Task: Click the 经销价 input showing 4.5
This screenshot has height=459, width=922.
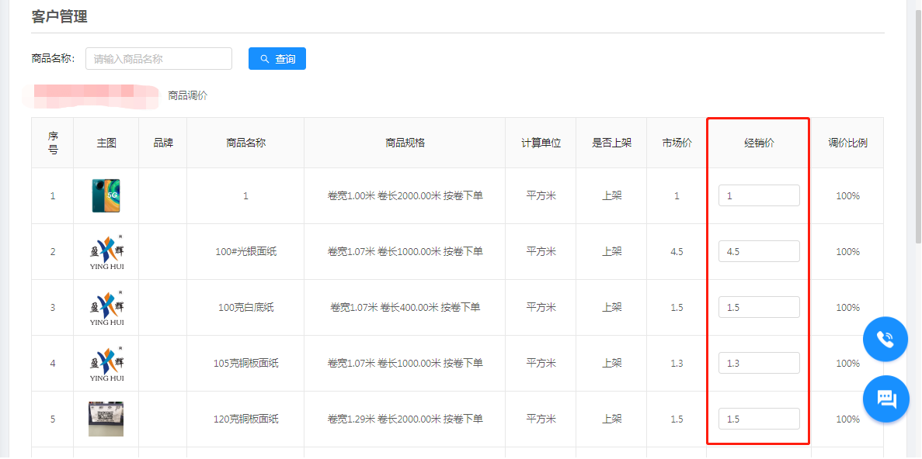Action: (x=759, y=252)
